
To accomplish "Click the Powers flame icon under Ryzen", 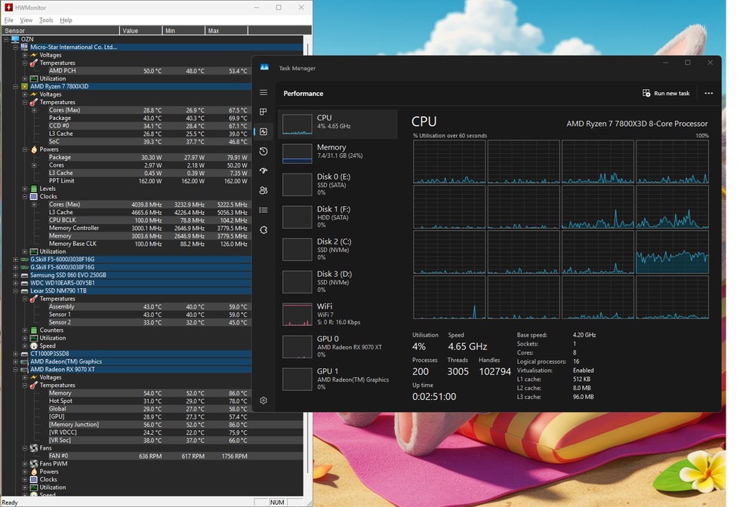I will (34, 149).
